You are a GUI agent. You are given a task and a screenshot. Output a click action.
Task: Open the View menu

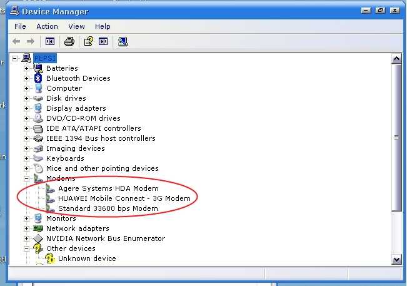(76, 26)
